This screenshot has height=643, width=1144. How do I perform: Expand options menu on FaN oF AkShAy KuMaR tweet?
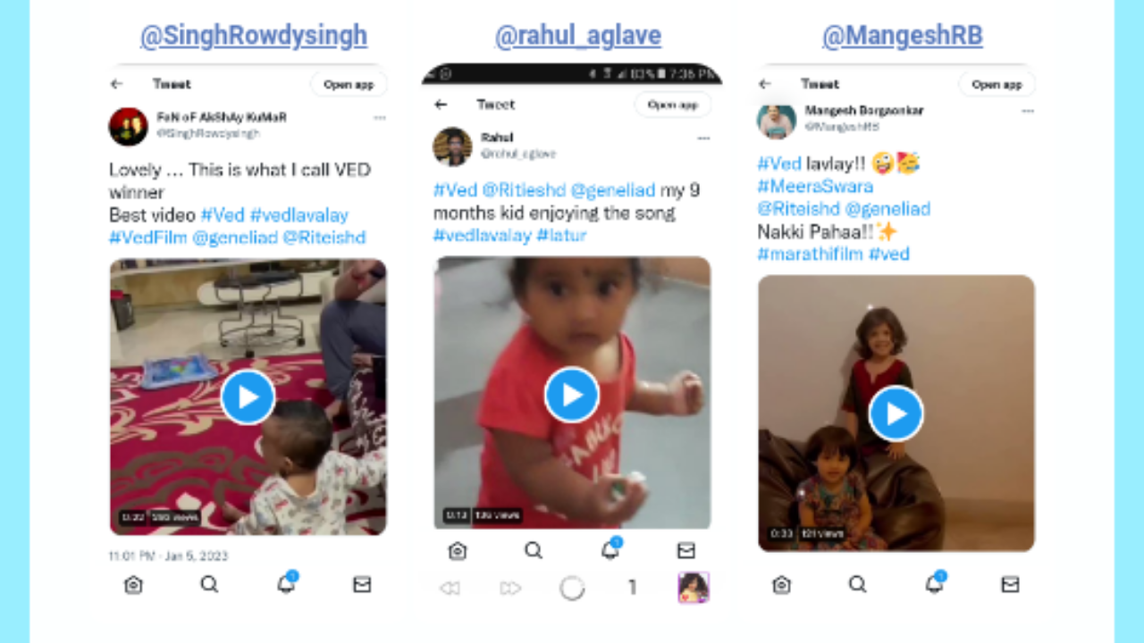(380, 118)
